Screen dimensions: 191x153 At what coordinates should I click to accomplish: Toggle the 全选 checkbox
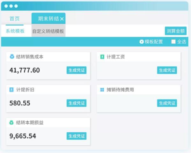pos(173,42)
